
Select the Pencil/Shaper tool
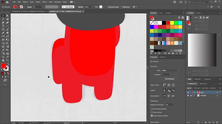point(3,33)
